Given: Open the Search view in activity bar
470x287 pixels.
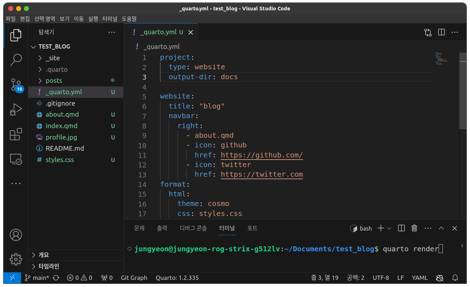Looking at the screenshot, I should [16, 60].
